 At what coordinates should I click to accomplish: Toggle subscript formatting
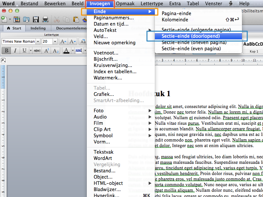coord(56,51)
